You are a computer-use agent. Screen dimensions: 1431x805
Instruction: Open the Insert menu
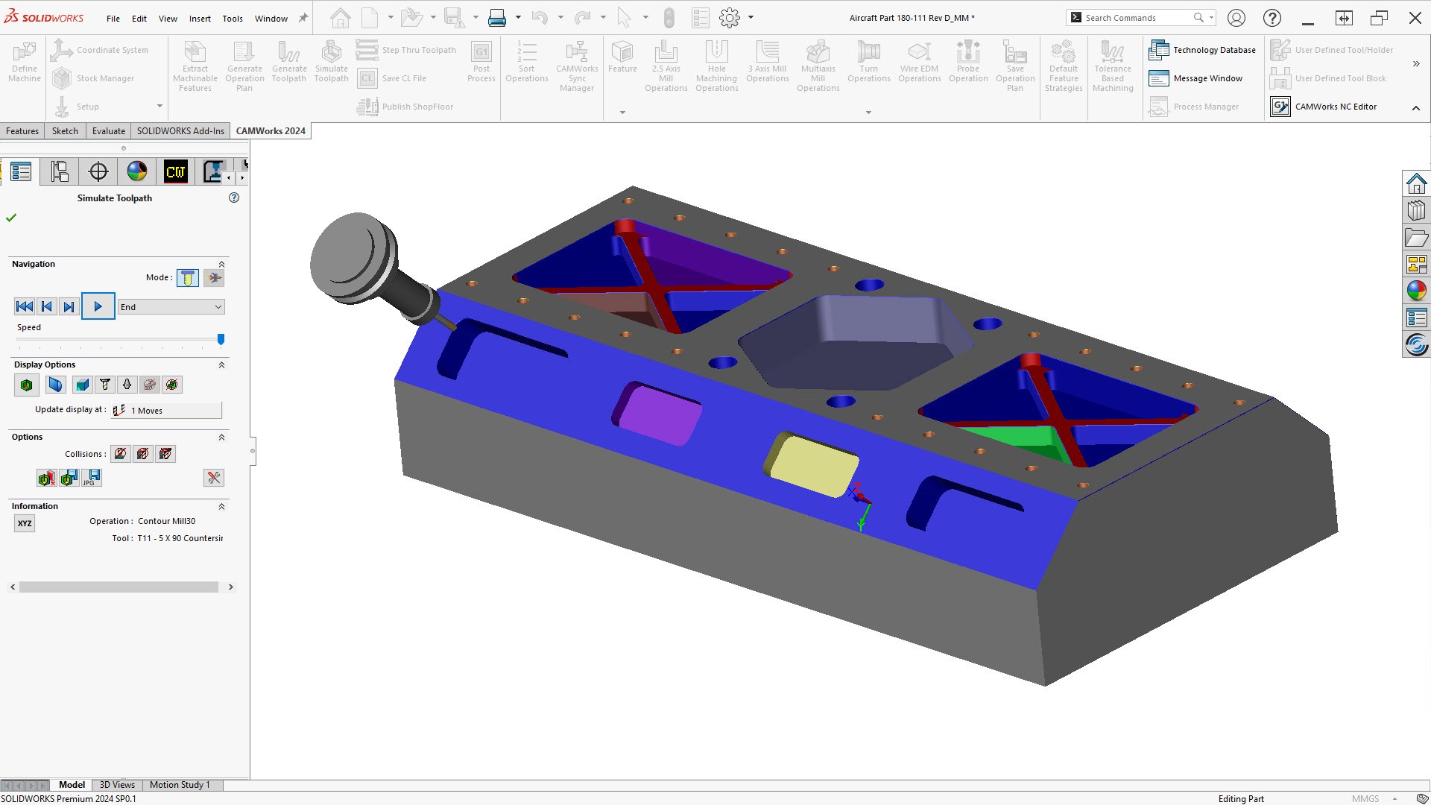coord(199,19)
